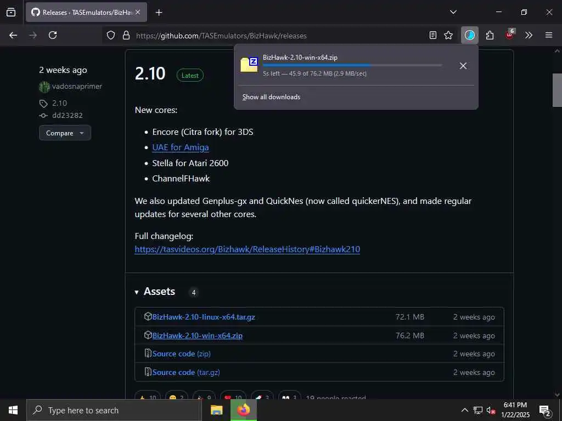This screenshot has width=562, height=421.
Task: Click the download progress bar
Action: click(352, 65)
